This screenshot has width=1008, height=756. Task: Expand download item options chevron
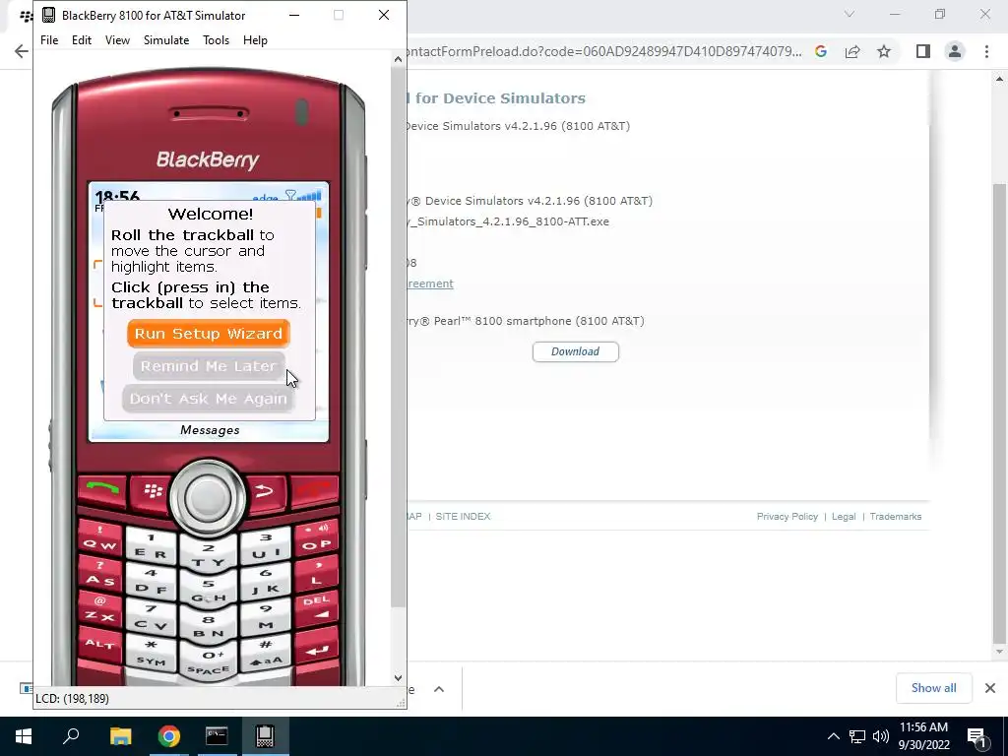click(x=439, y=689)
